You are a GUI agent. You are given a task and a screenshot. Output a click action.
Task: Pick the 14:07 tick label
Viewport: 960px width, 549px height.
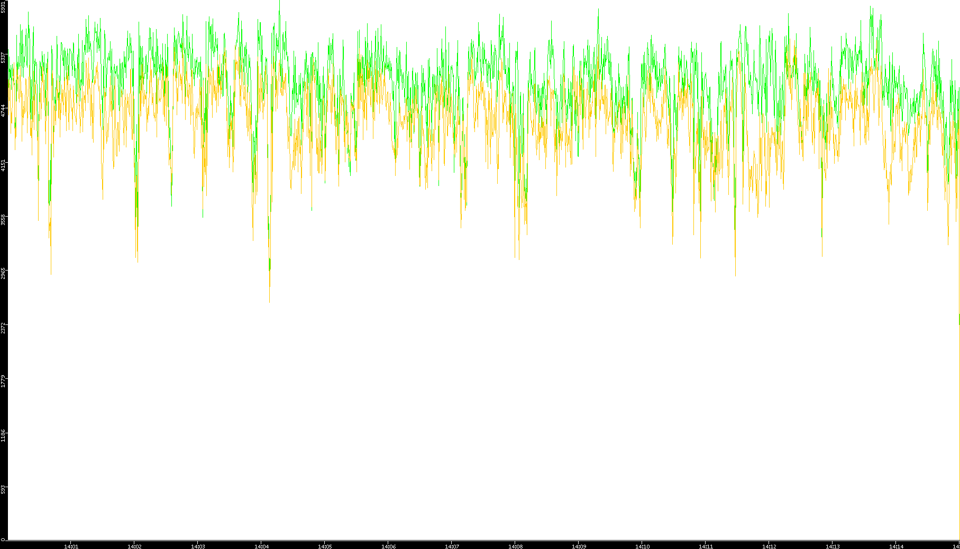pyautogui.click(x=452, y=546)
